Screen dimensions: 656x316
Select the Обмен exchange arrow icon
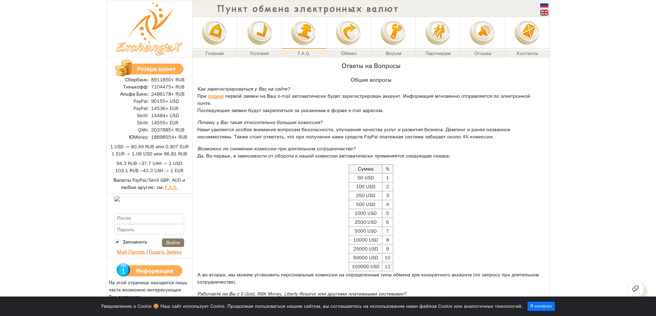pyautogui.click(x=348, y=32)
